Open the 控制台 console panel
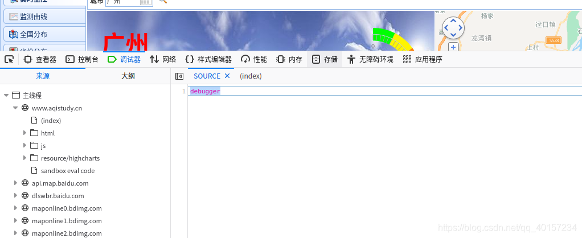The width and height of the screenshot is (582, 238). pos(82,59)
